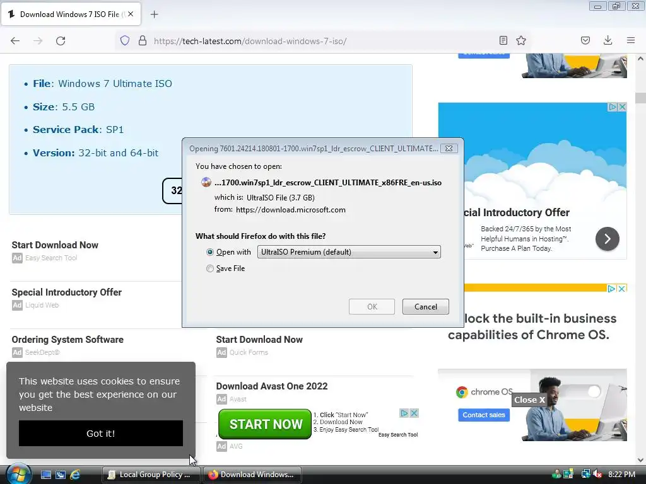Select the Save File radio button
646x484 pixels.
click(x=210, y=268)
